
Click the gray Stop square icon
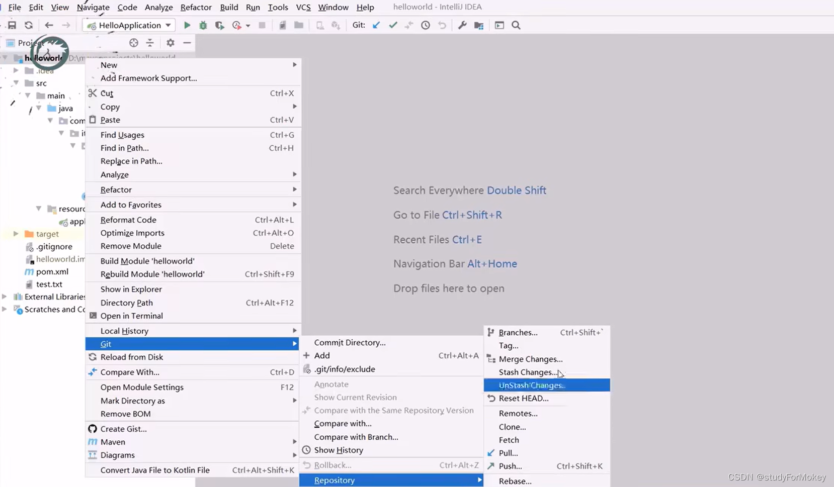[262, 25]
